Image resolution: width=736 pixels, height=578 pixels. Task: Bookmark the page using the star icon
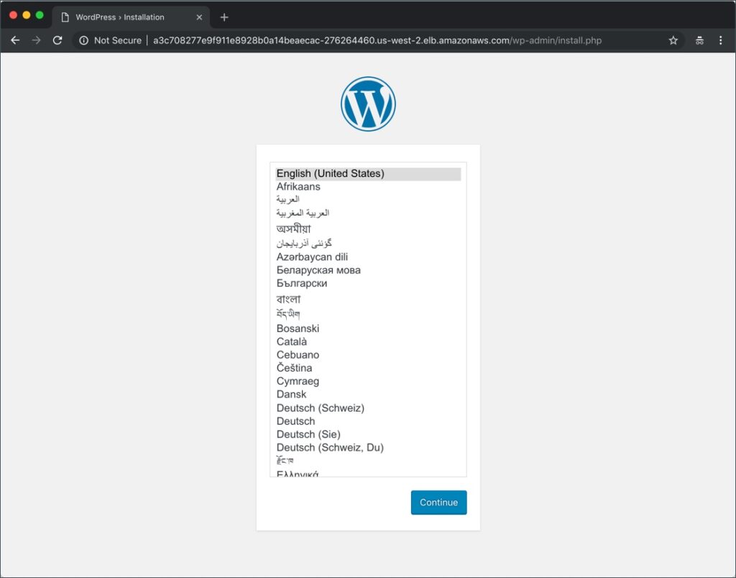(x=673, y=41)
